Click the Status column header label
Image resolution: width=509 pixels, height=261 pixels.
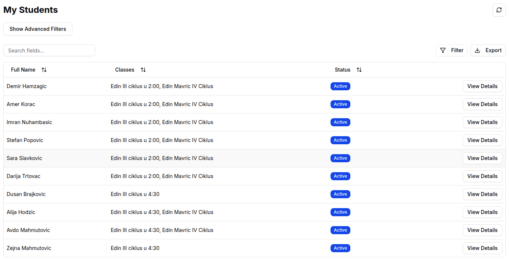[x=342, y=70]
